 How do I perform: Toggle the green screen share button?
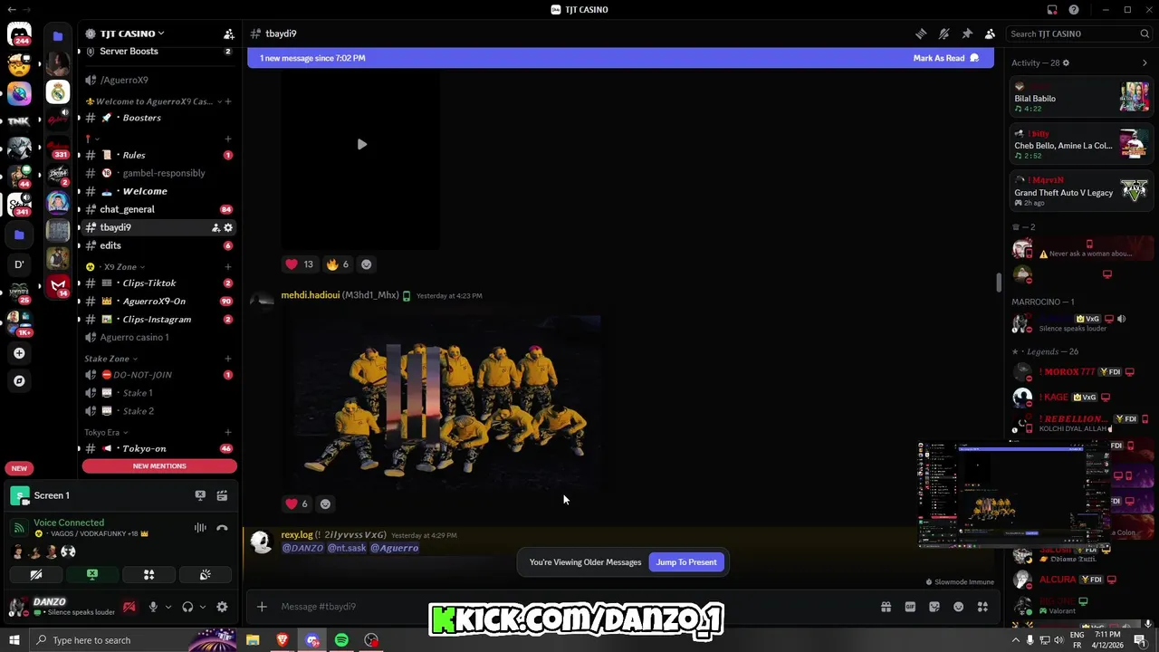[x=92, y=574]
